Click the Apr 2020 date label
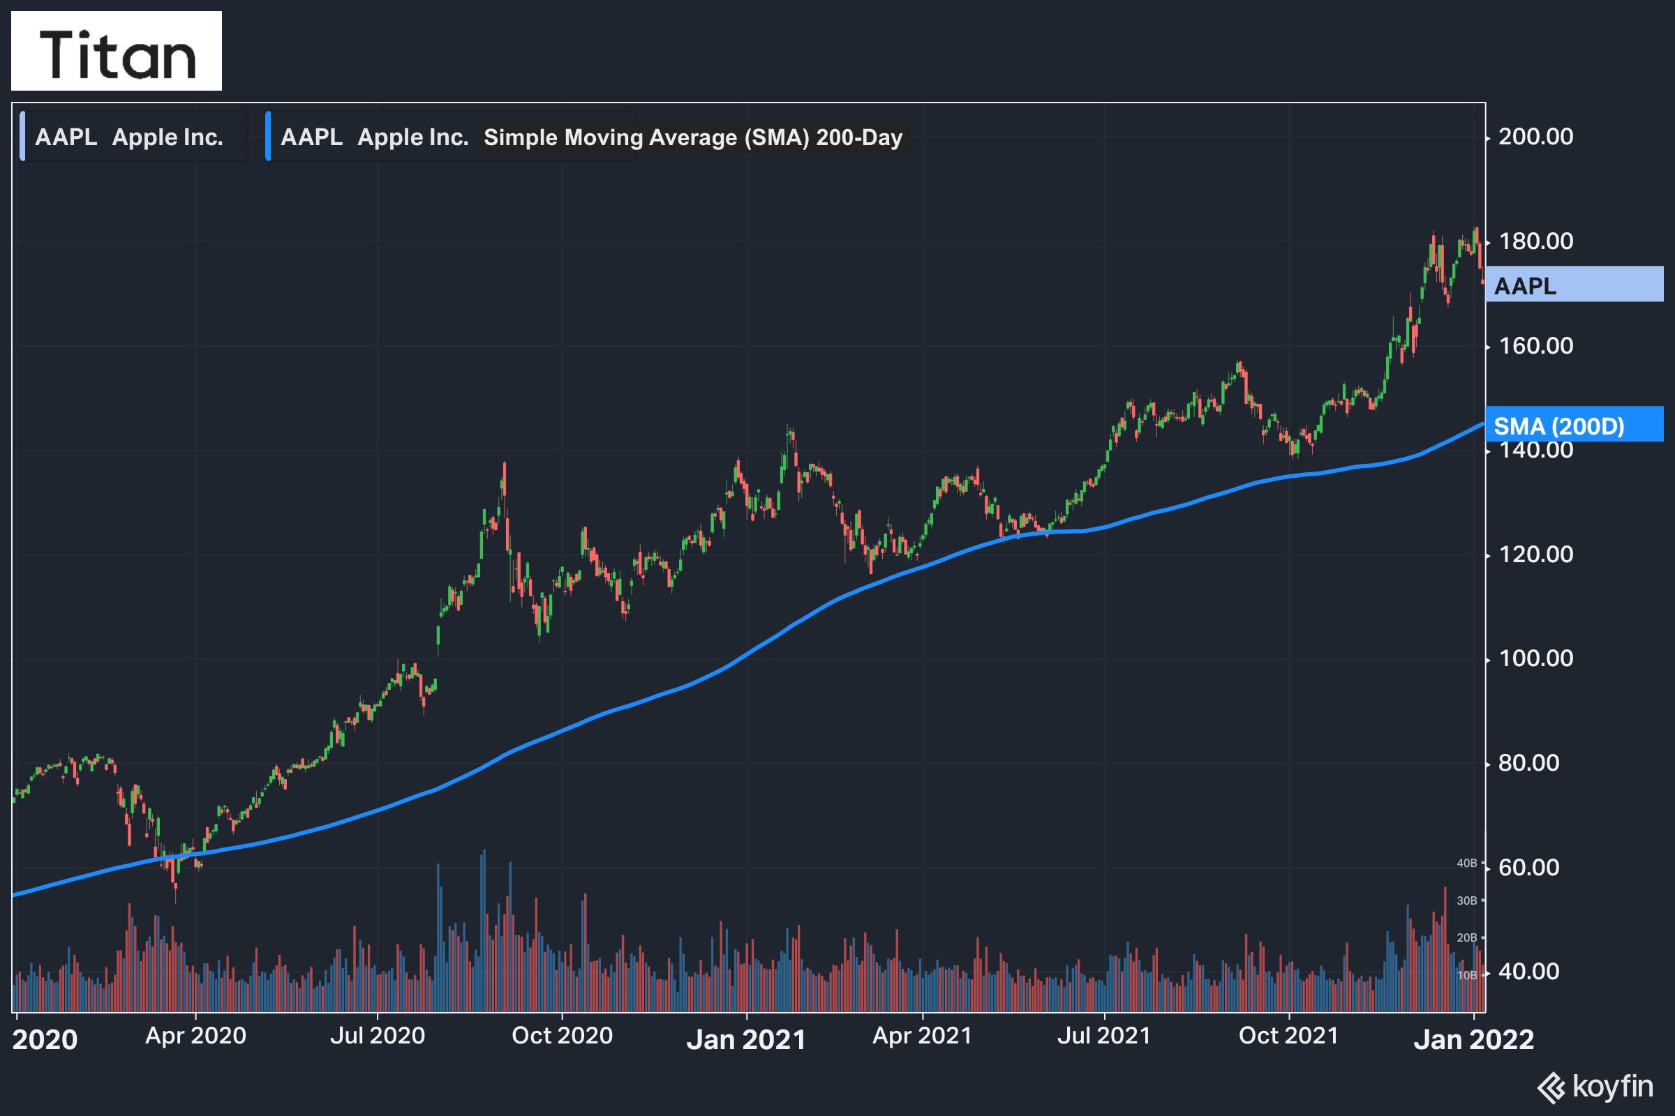Viewport: 1675px width, 1116px height. 196,1036
